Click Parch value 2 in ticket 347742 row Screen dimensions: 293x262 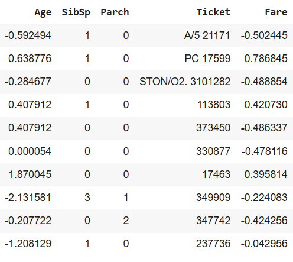click(126, 221)
